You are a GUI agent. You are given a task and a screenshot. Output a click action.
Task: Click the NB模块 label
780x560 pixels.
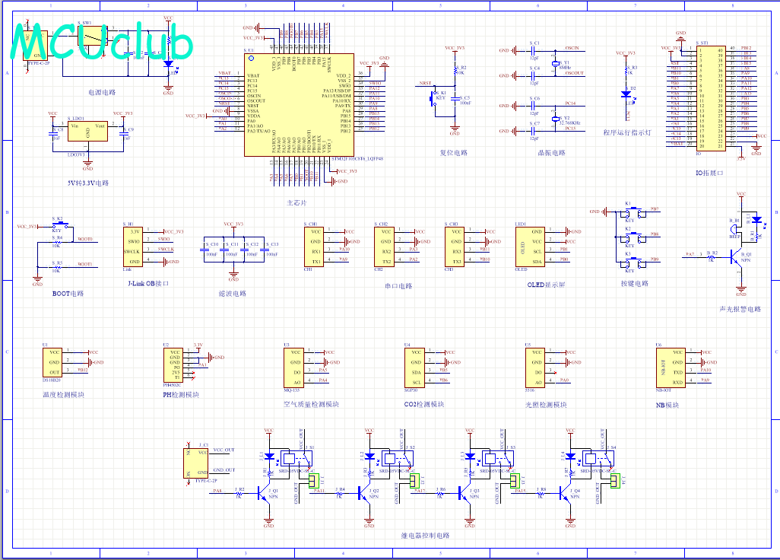click(667, 405)
